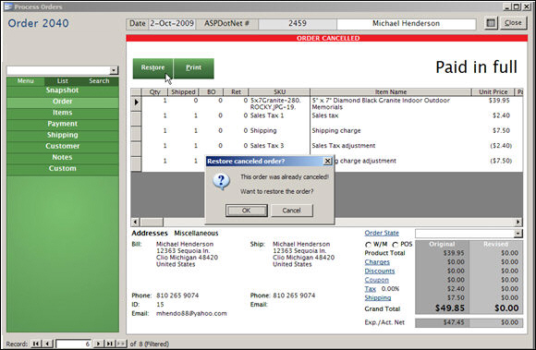
Task: Select the W/M radio button
Action: click(368, 245)
